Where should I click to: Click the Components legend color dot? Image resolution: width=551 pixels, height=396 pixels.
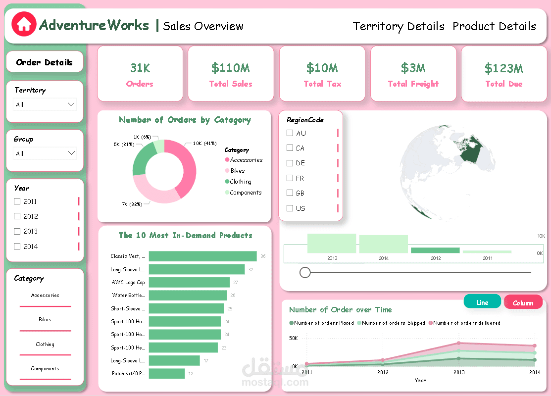pos(227,193)
